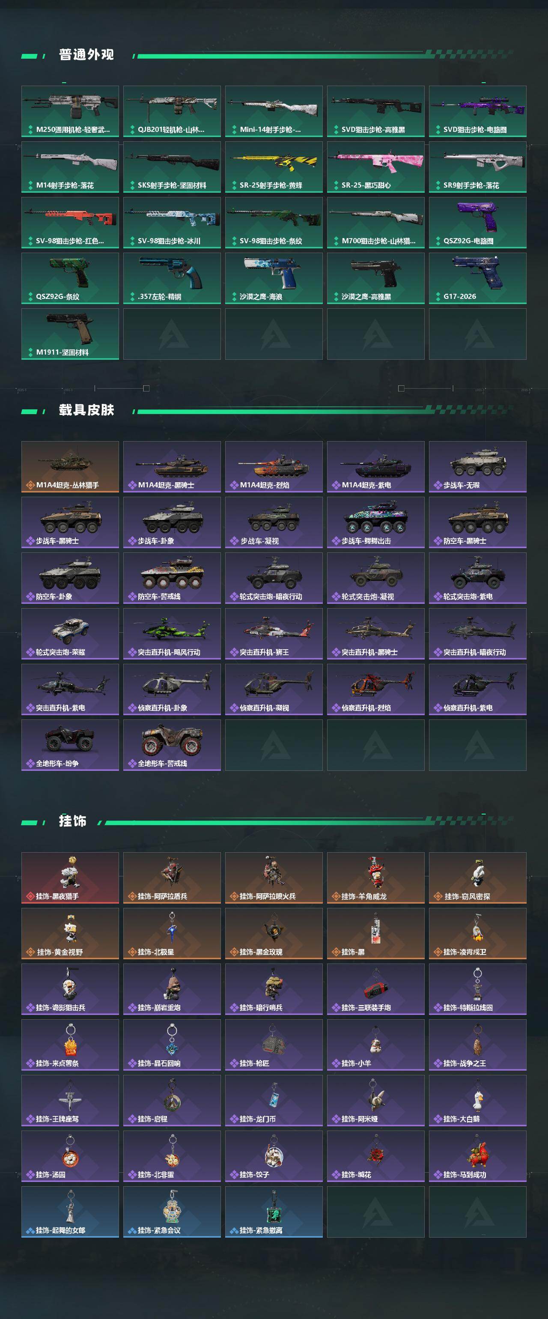The image size is (548, 1319).
Task: Click the 步战车-鳄鳄出击 graffiti vehicle
Action: [x=375, y=522]
